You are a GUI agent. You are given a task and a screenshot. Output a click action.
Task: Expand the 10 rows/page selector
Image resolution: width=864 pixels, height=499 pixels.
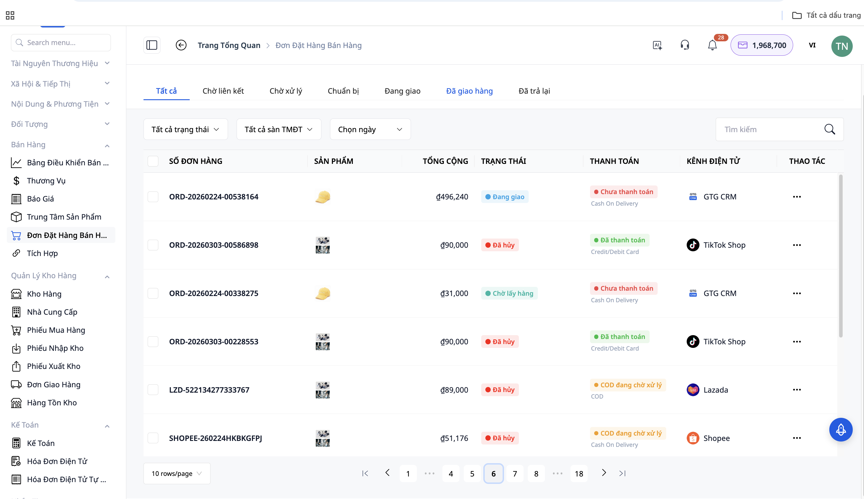(x=177, y=473)
